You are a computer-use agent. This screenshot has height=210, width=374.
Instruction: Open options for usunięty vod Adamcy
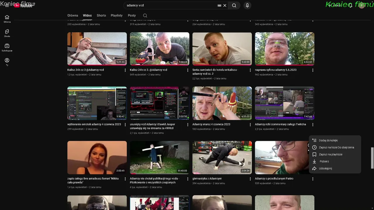188,125
